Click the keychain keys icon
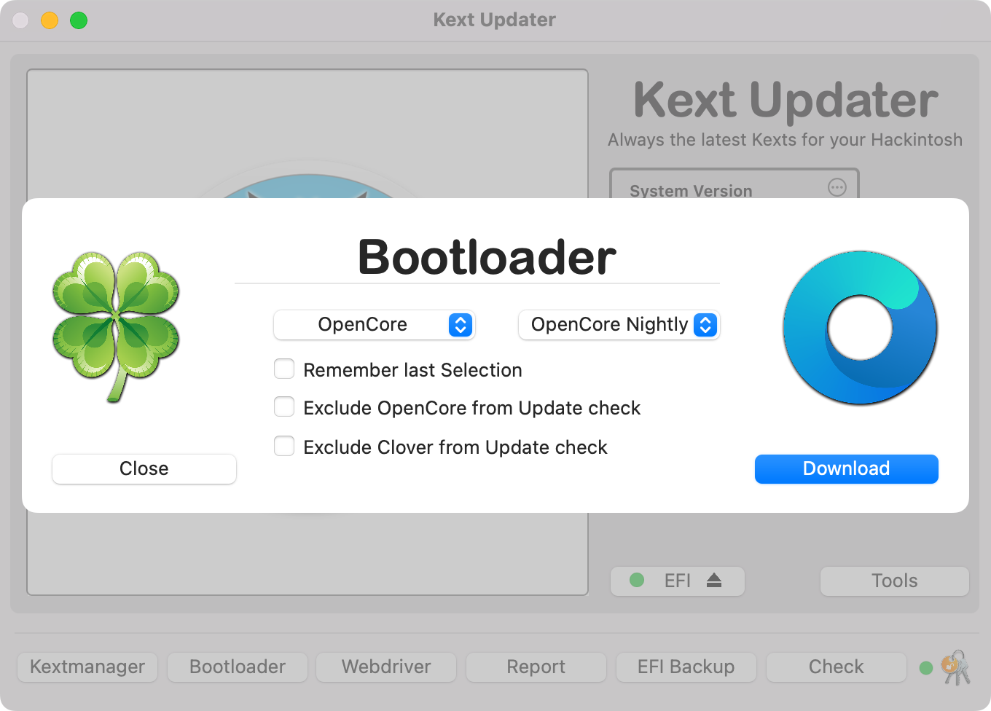991x711 pixels. click(x=956, y=667)
